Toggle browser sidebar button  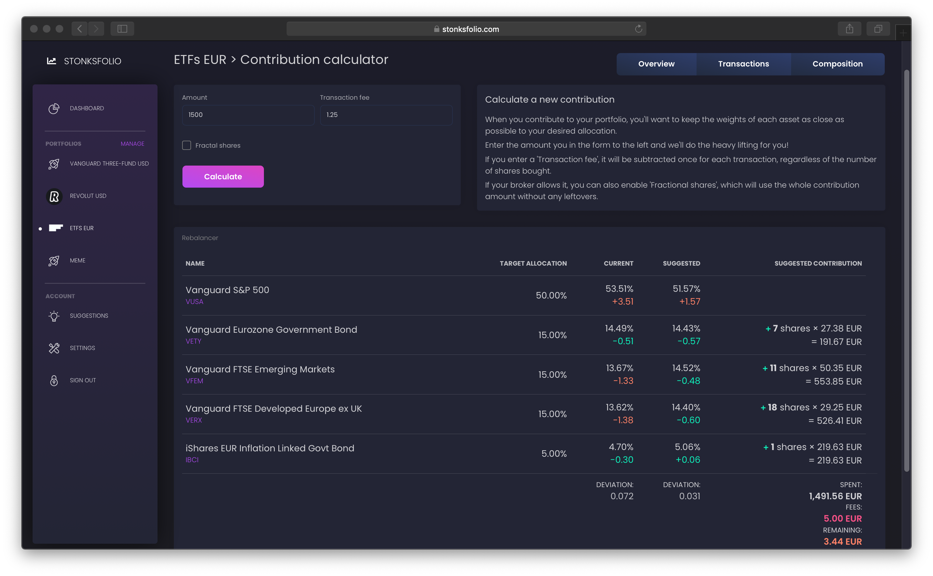(x=122, y=29)
